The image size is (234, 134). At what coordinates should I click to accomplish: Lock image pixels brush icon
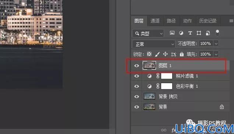(157, 54)
